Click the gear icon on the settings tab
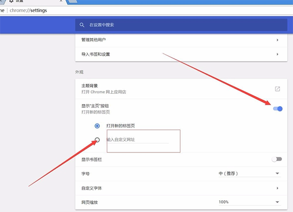Image resolution: width=293 pixels, height=212 pixels. (x=11, y=2)
